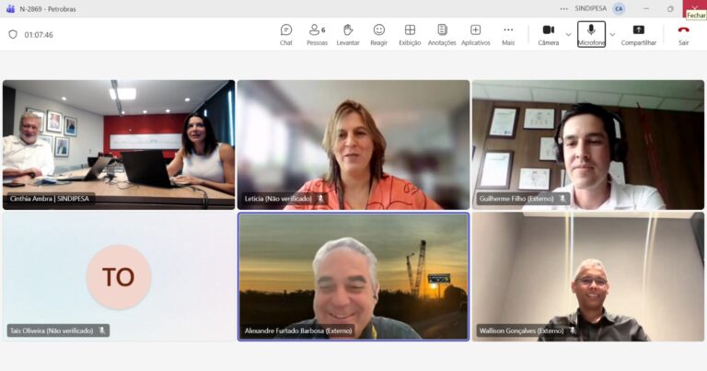707x371 pixels.
Task: Show the Pessoas participants list
Action: [317, 34]
